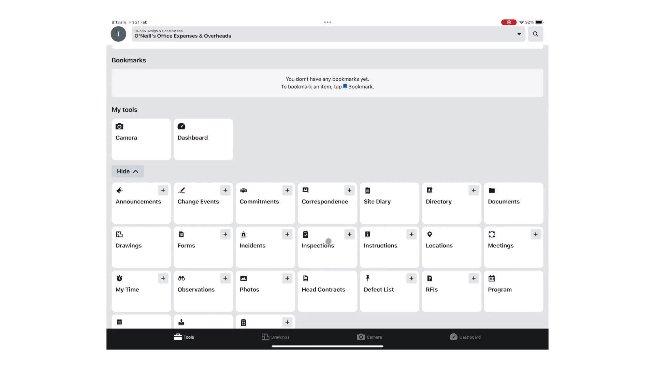Open the Instructions tool
Image resolution: width=655 pixels, height=368 pixels.
click(389, 247)
